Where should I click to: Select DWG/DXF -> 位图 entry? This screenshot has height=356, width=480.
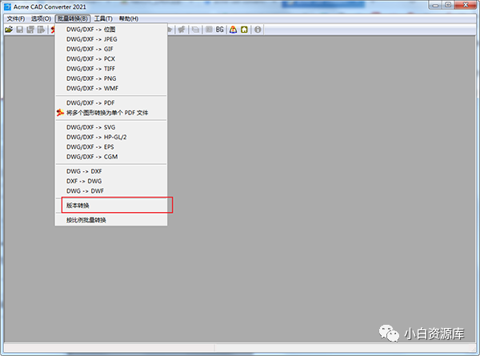111,30
